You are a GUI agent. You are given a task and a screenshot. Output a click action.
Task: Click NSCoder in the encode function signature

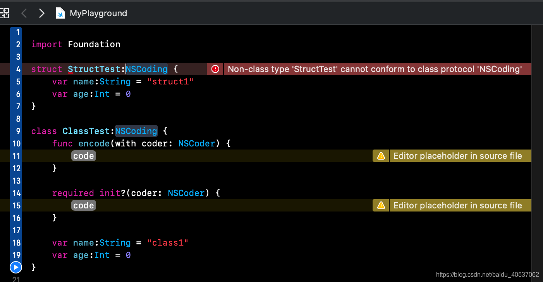197,143
